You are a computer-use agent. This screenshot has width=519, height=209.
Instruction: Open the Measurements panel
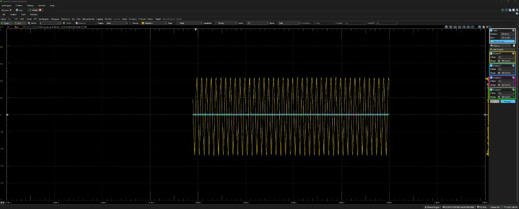coord(89,19)
